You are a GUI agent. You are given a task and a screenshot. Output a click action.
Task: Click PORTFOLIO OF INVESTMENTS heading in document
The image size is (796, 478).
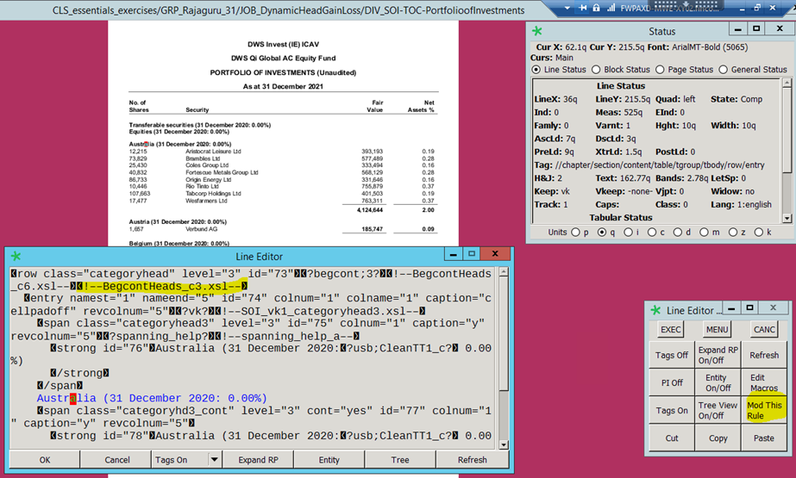point(283,72)
